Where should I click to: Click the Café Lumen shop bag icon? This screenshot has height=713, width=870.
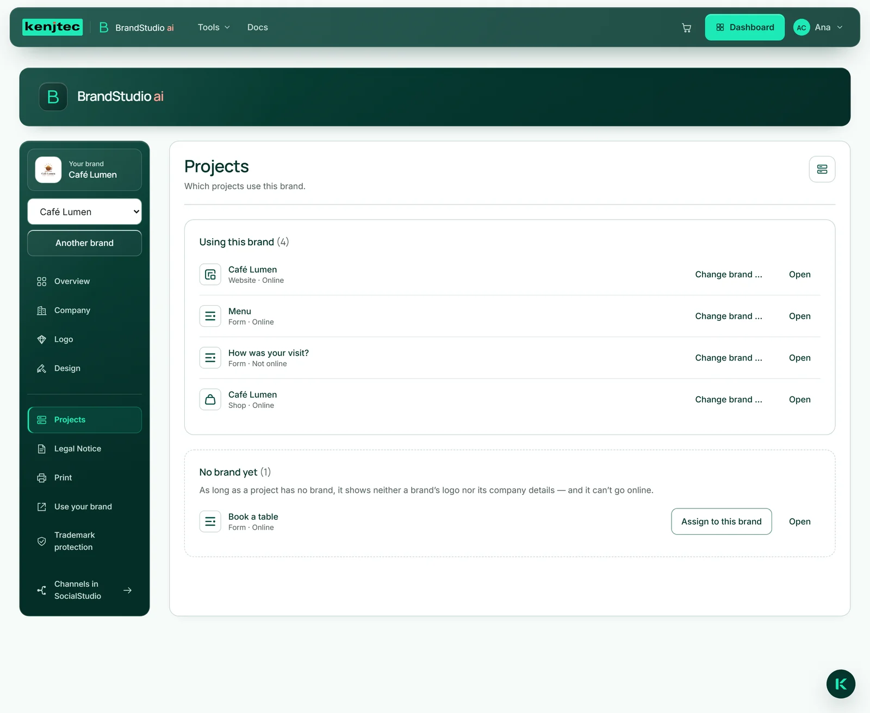coord(210,400)
